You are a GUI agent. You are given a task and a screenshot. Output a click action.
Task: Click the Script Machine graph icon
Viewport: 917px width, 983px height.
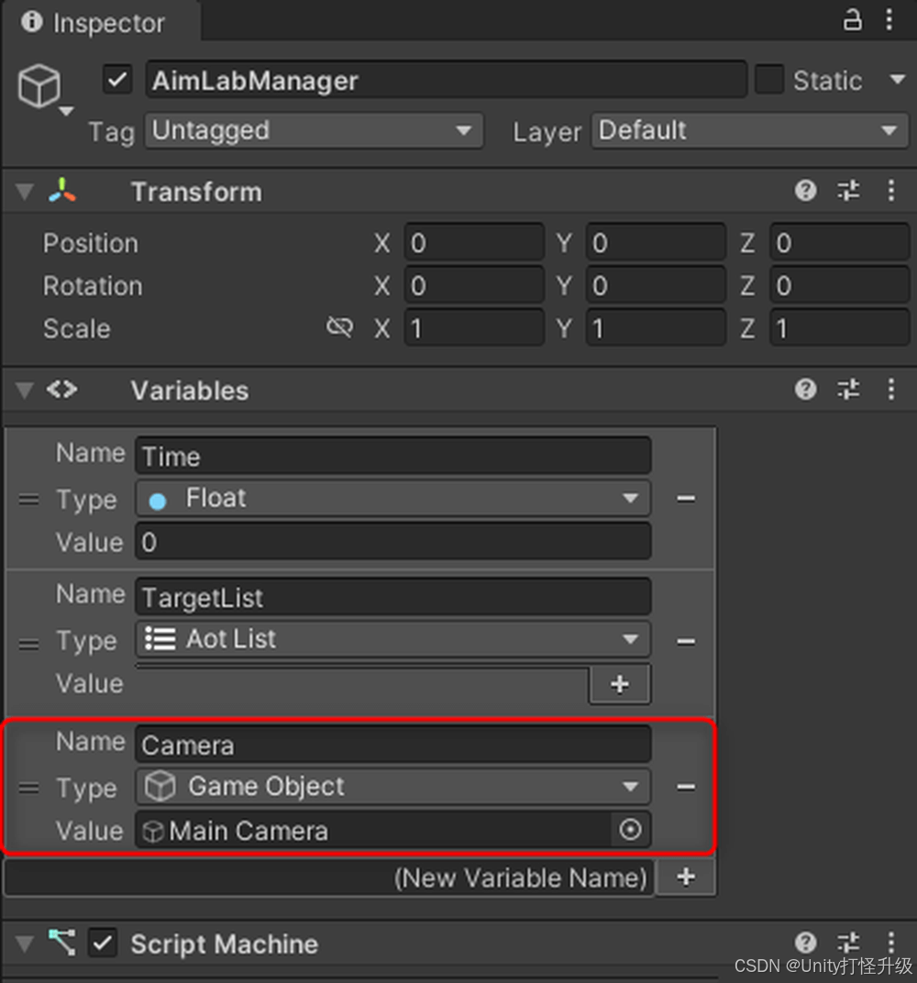click(x=62, y=943)
